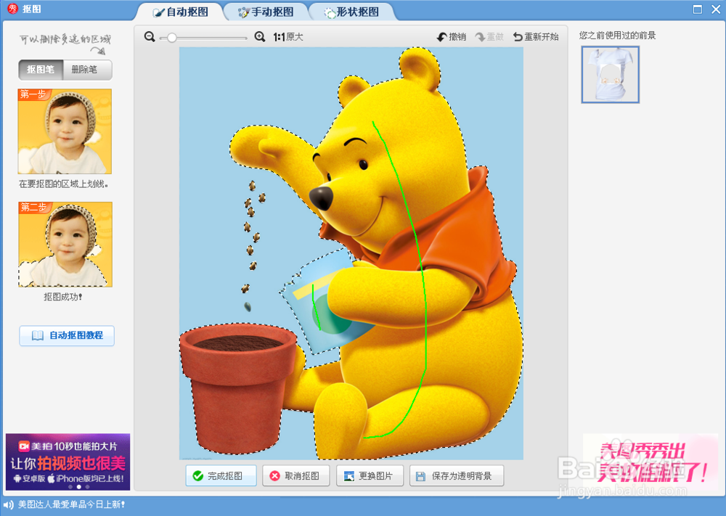Click the 美图秀秀 app logo icon
Image resolution: width=726 pixels, height=516 pixels.
(x=12, y=9)
